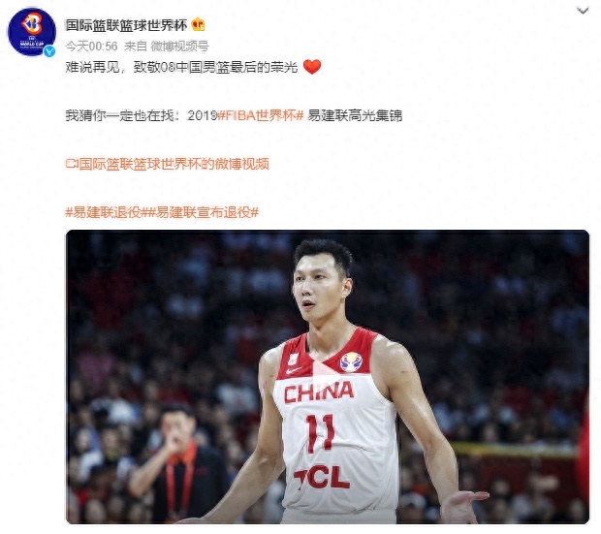The image size is (601, 534).
Task: Click the red heart emoji
Action: point(312,67)
